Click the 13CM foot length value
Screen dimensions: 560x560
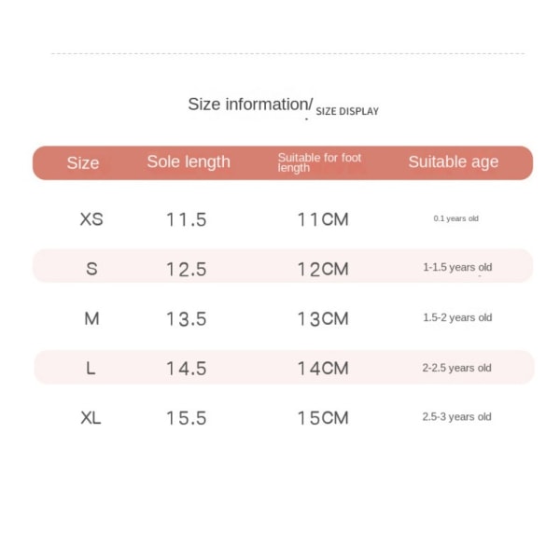(323, 319)
